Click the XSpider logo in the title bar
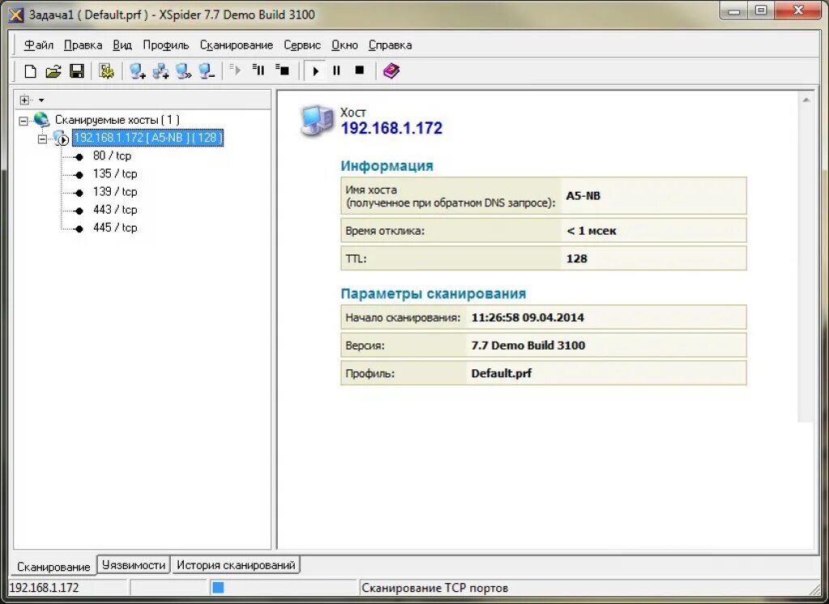 pos(16,15)
